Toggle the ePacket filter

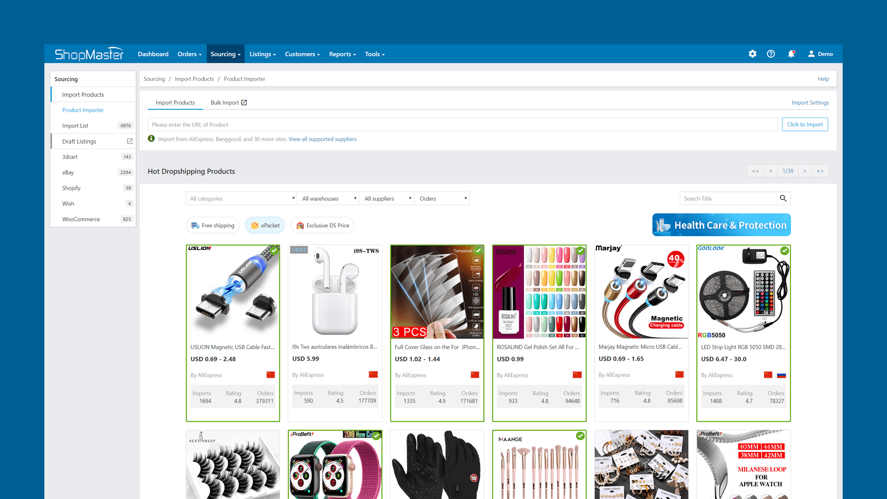[x=265, y=225]
